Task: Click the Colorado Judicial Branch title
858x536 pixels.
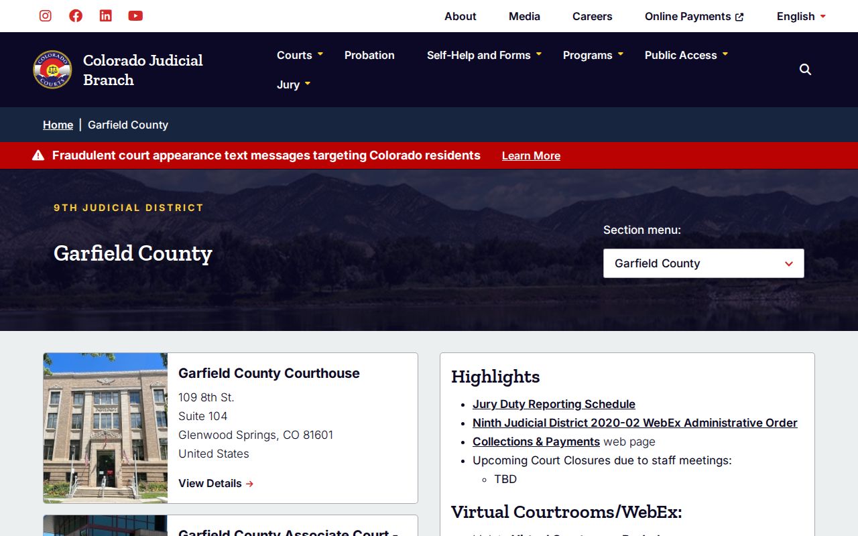Action: pyautogui.click(x=143, y=70)
